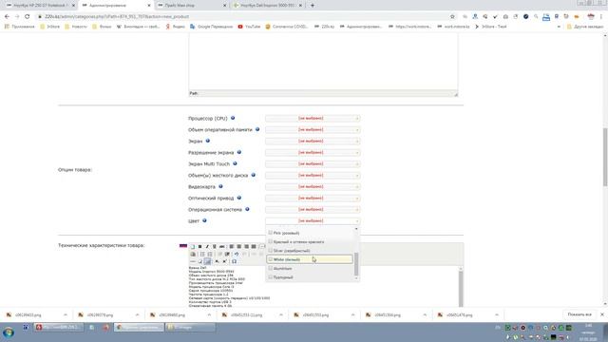Check the Silver (серебристый) color option
608x342 pixels.
pos(270,251)
